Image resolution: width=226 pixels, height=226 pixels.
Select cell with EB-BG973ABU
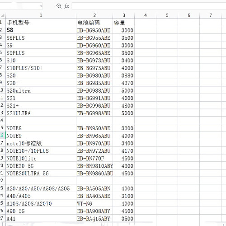(94, 60)
